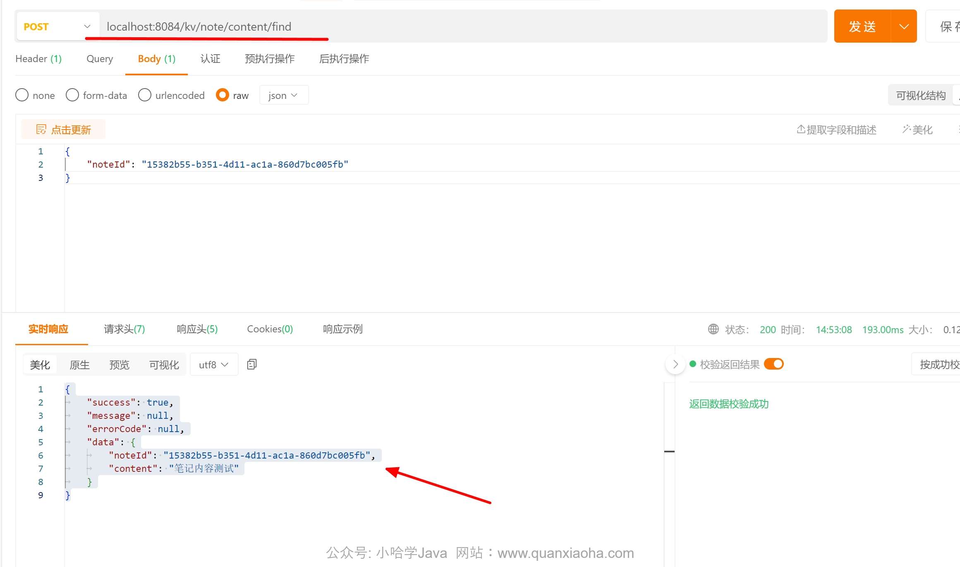The height and width of the screenshot is (567, 960).
Task: Switch to the Header (1) tab
Action: tap(38, 59)
